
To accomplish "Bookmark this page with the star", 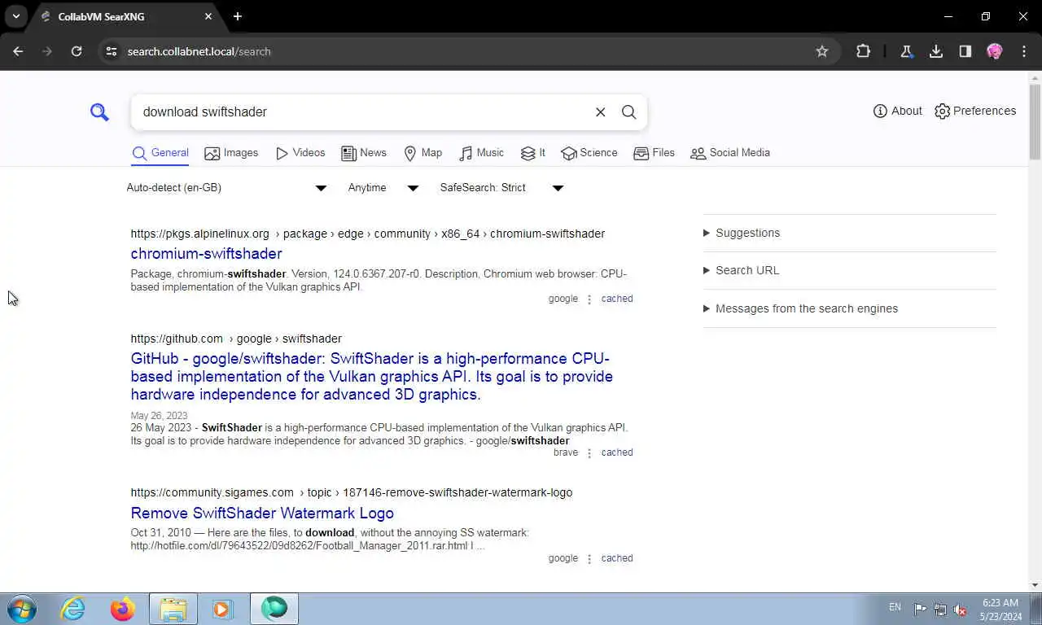I will pyautogui.click(x=822, y=51).
